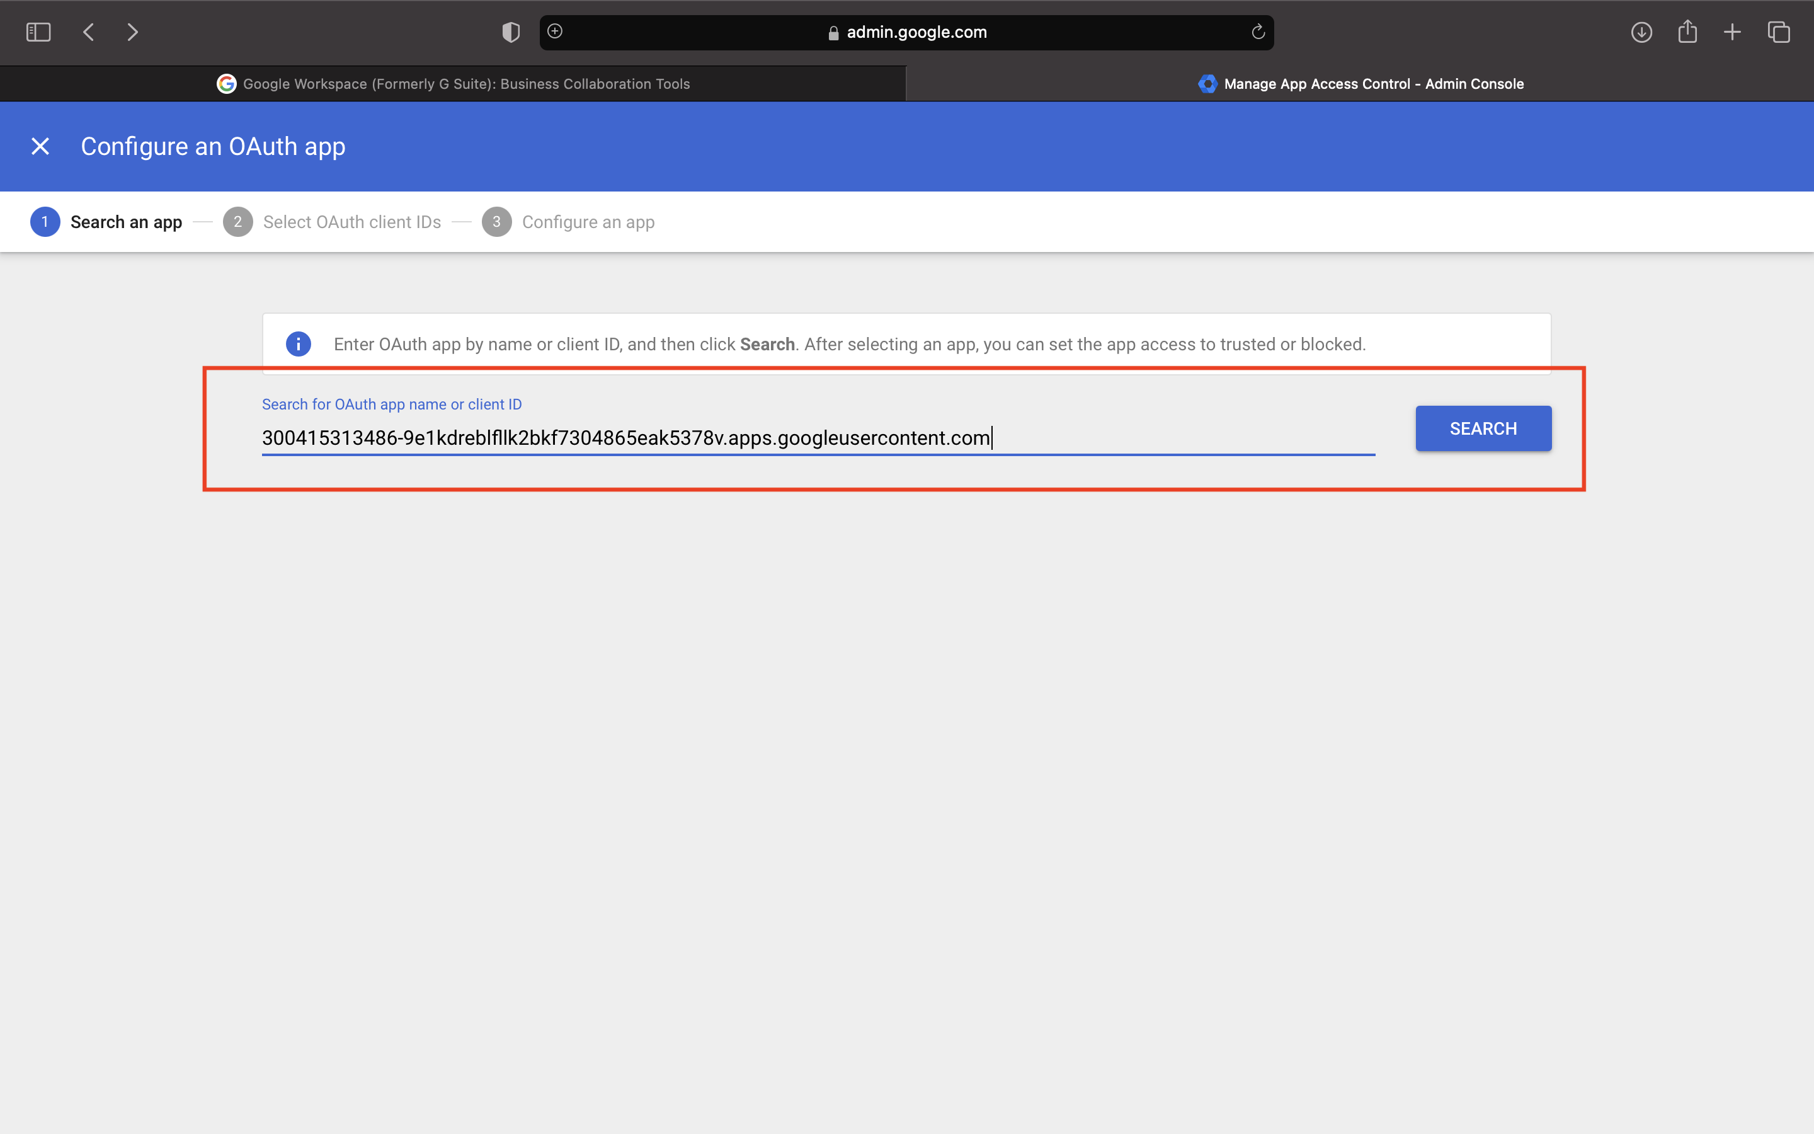Click the blue info icon in banner
Viewport: 1814px width, 1134px height.
tap(299, 344)
